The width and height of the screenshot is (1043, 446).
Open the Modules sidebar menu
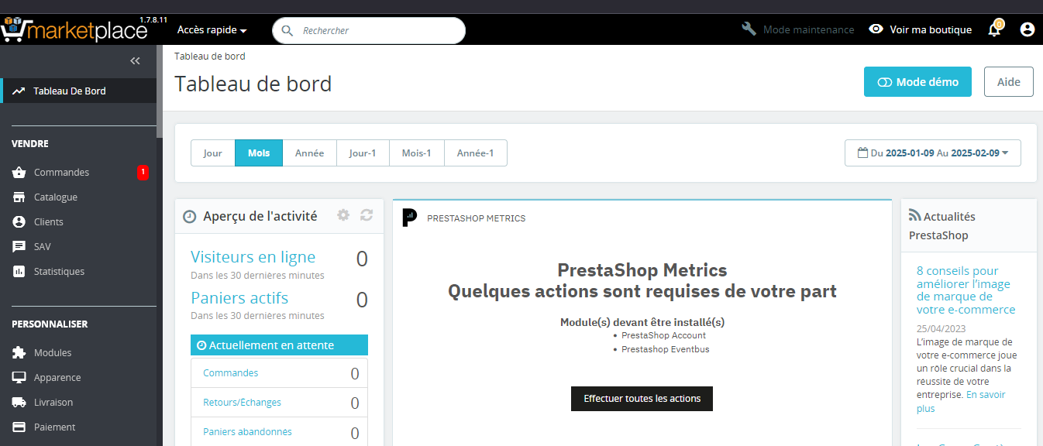(x=78, y=352)
